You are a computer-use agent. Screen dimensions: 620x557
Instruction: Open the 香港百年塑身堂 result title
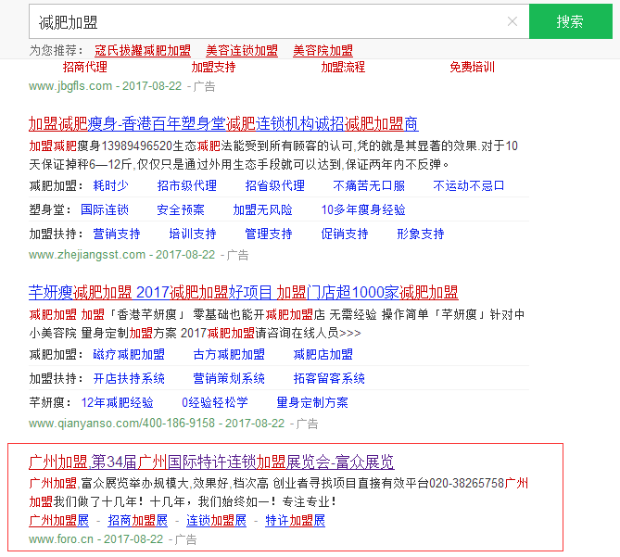222,123
